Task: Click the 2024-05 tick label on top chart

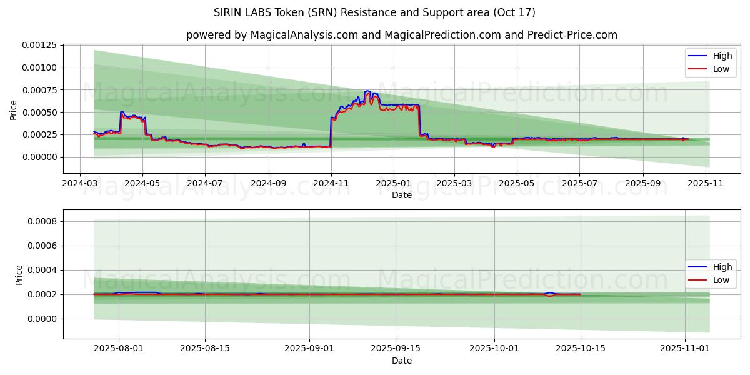Action: point(142,184)
